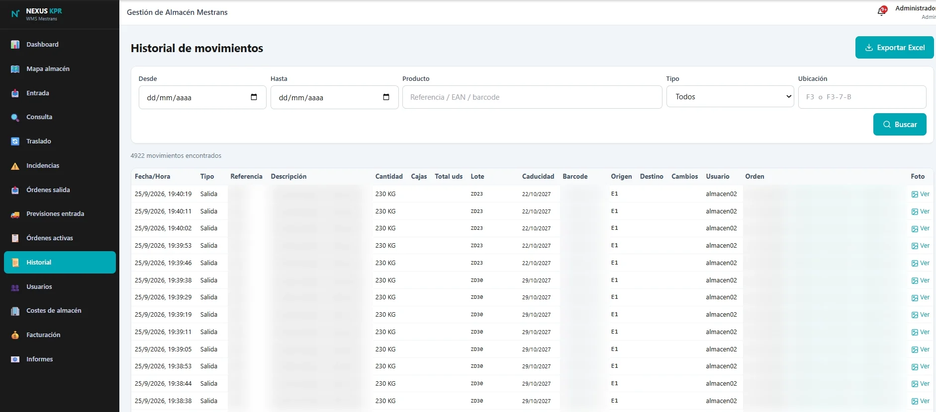Open the Órdenes activas section
936x412 pixels.
pyautogui.click(x=60, y=238)
